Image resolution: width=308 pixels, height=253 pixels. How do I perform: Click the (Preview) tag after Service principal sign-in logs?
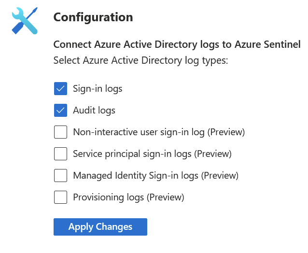click(213, 154)
